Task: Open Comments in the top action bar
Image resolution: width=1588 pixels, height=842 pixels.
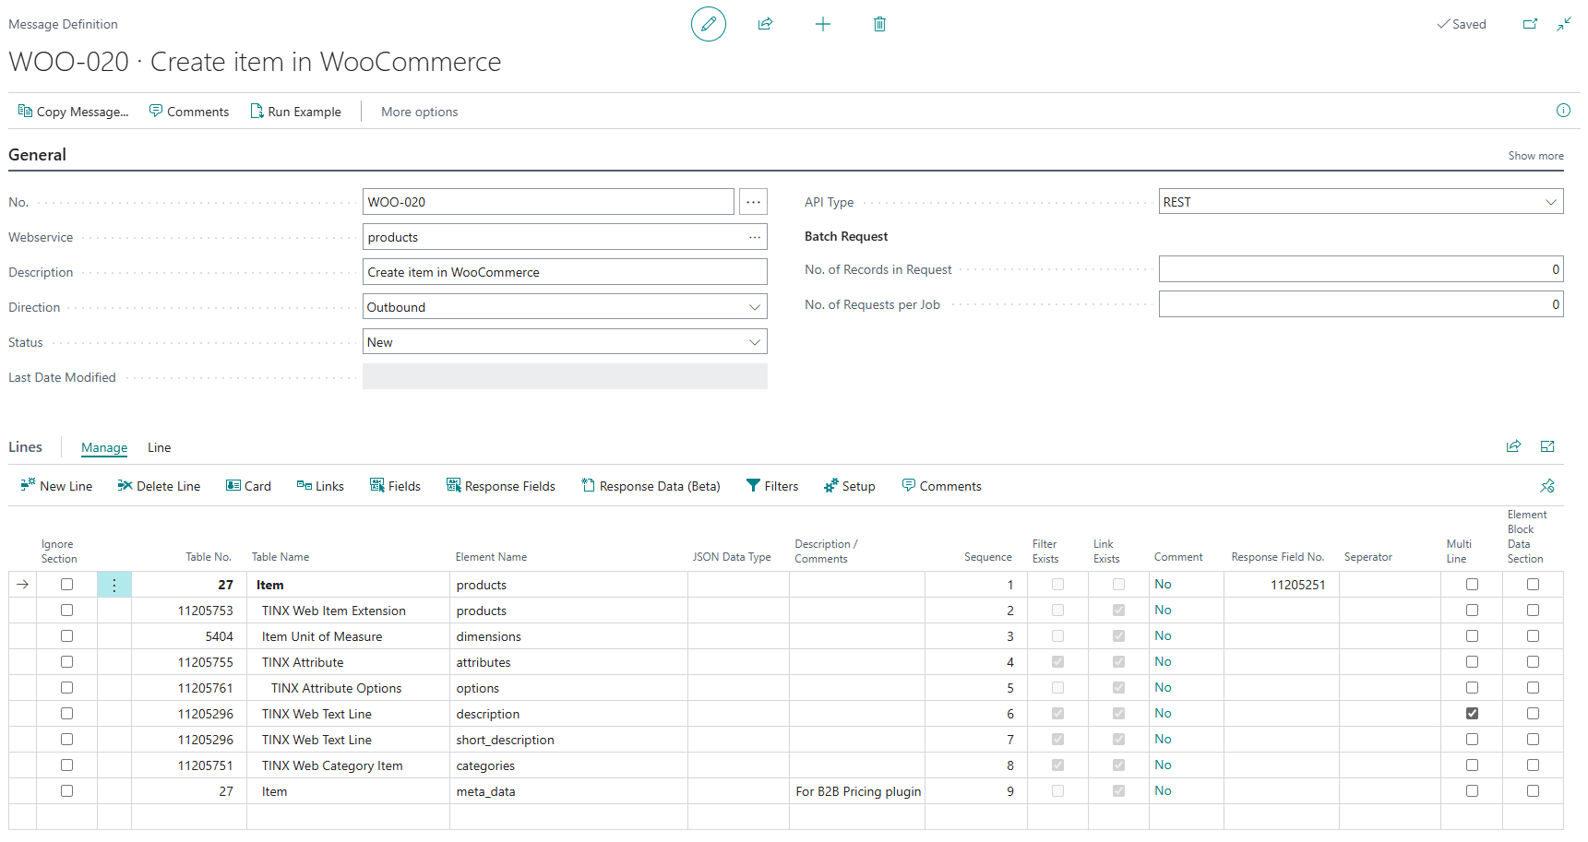Action: pyautogui.click(x=188, y=112)
